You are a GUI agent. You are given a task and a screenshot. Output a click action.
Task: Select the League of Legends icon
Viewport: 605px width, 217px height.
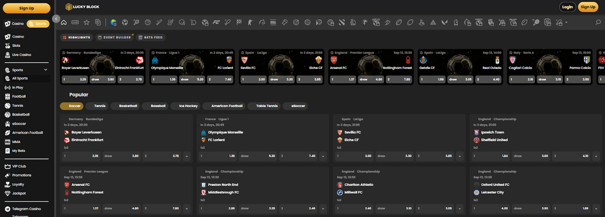coord(353,22)
